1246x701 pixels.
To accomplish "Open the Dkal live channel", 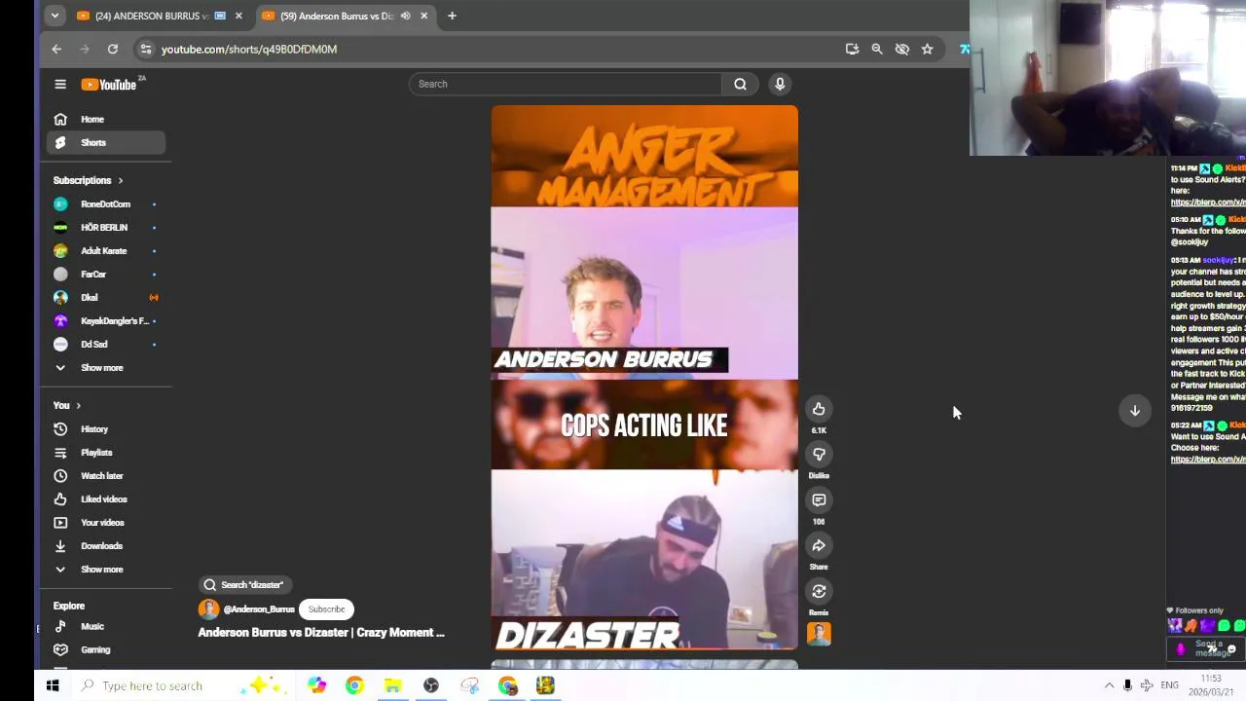I will [106, 297].
